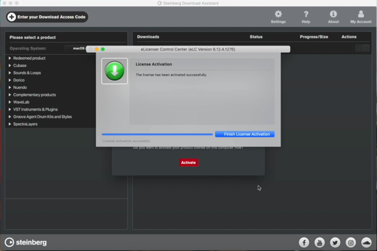Click the eLicenser Control Center title bar
This screenshot has height=251, width=377.
click(188, 49)
